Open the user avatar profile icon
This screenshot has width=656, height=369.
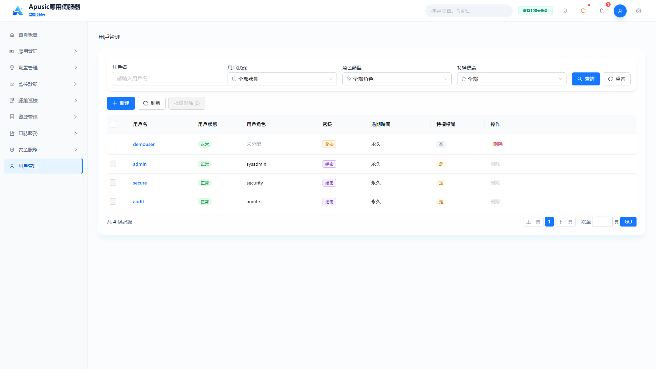point(620,11)
